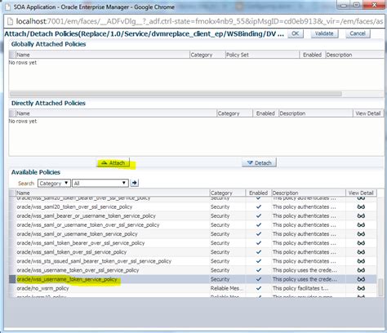View detail of wss_saml_or_username_token_over_ssl_service_policy
Screen dimensions: 387x333
click(x=361, y=225)
